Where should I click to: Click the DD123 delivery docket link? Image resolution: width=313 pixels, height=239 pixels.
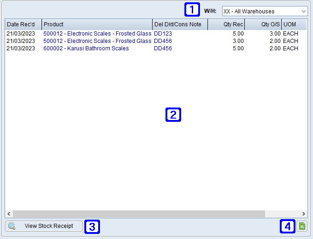tap(163, 34)
